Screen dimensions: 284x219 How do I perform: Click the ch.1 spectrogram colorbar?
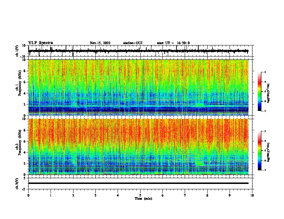click(x=259, y=92)
